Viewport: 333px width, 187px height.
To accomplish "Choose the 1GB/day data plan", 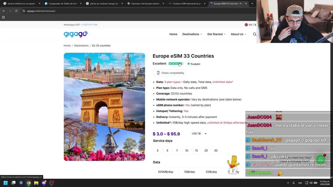I will (189, 172).
